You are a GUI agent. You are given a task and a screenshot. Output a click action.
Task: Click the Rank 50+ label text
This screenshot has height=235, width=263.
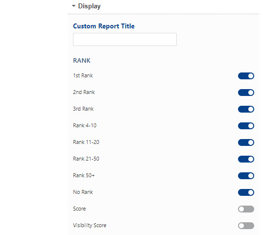click(84, 175)
